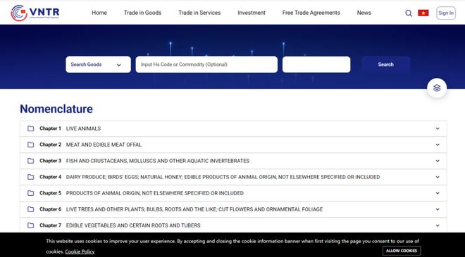Viewport: 465px width, 257px height.
Task: Select 'MEAT AND EDIBLE MEAT OFFAL' text
Action: (x=104, y=145)
